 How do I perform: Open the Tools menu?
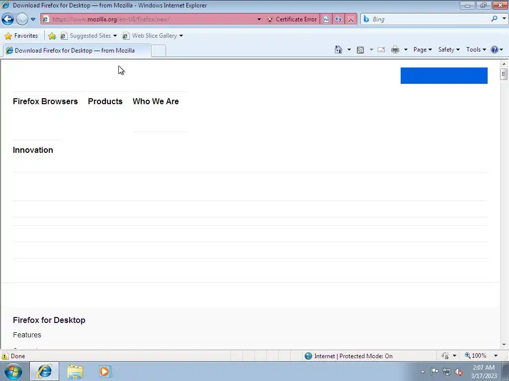point(476,50)
